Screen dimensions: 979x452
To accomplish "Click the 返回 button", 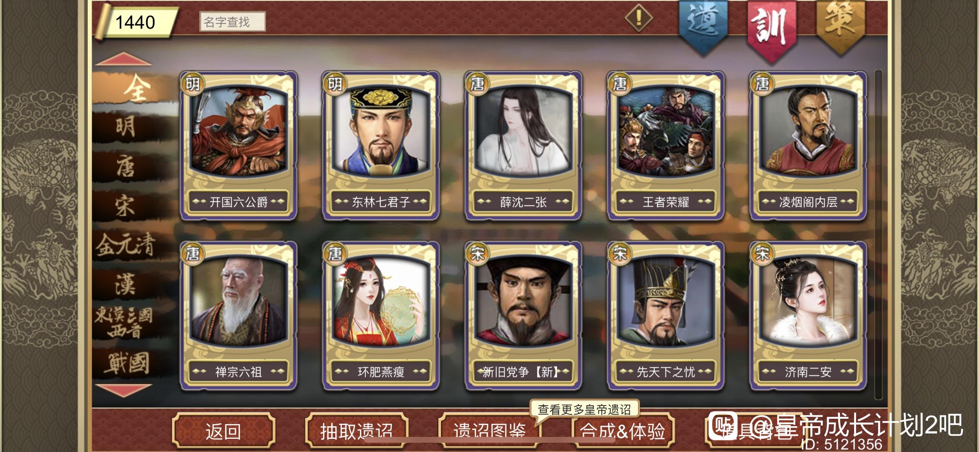I will tap(223, 430).
